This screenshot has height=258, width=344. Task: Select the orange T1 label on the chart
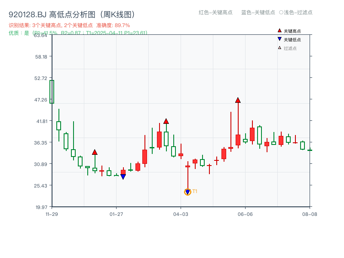click(x=195, y=191)
